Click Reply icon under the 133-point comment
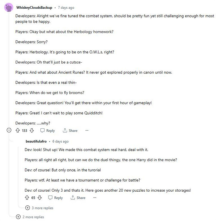This screenshot has width=216, height=221. (x=43, y=130)
